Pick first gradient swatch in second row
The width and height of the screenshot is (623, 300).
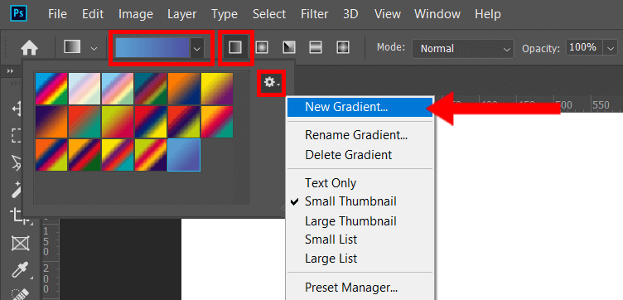(x=51, y=122)
